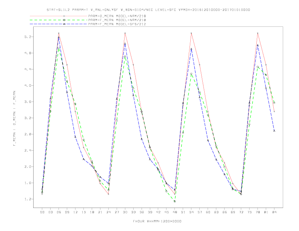Click the red solid line legend sample
The height and width of the screenshot is (231, 299).
coord(59,16)
